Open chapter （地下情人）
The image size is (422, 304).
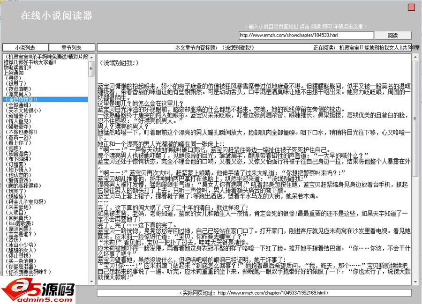click(18, 170)
